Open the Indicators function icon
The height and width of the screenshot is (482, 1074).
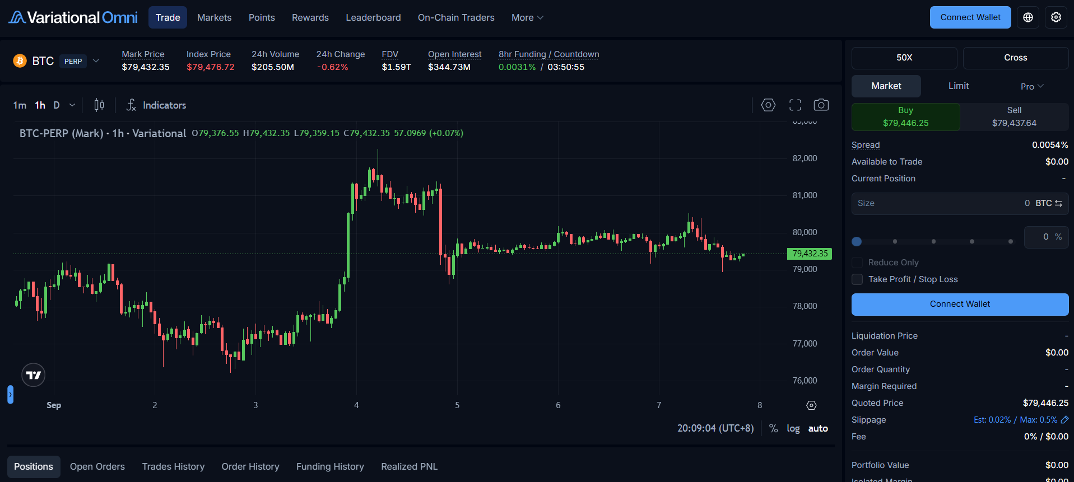pyautogui.click(x=131, y=105)
